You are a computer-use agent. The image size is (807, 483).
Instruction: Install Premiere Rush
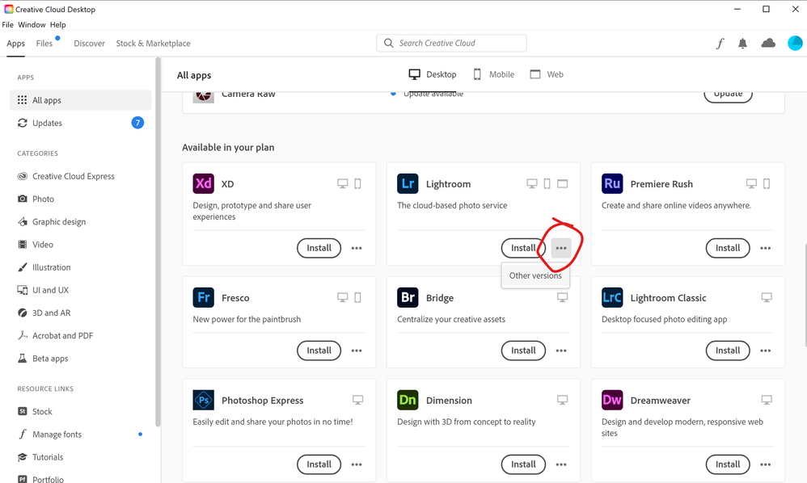[727, 248]
